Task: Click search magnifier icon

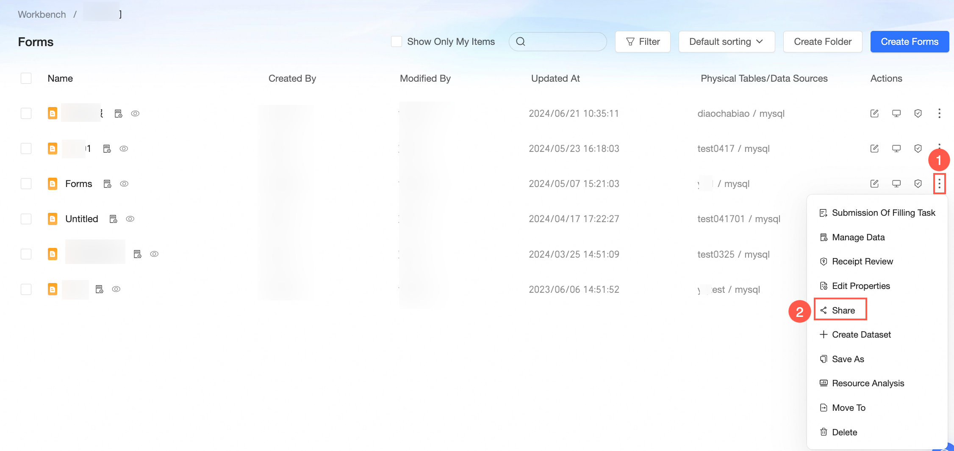Action: (521, 41)
